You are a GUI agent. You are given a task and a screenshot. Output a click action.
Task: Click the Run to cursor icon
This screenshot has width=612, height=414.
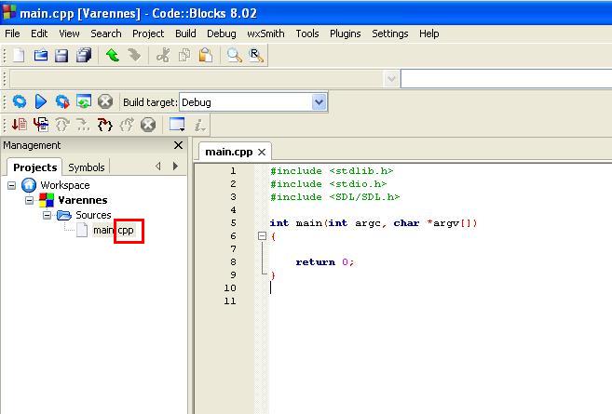click(41, 125)
